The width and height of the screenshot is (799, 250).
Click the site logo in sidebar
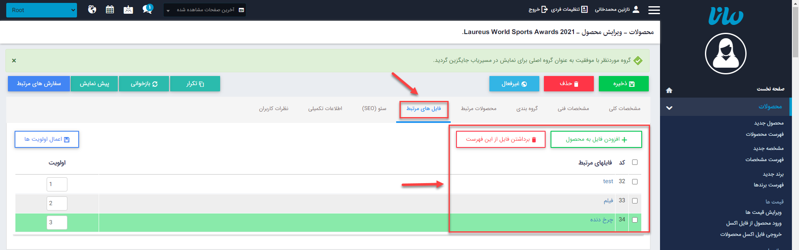tap(726, 17)
